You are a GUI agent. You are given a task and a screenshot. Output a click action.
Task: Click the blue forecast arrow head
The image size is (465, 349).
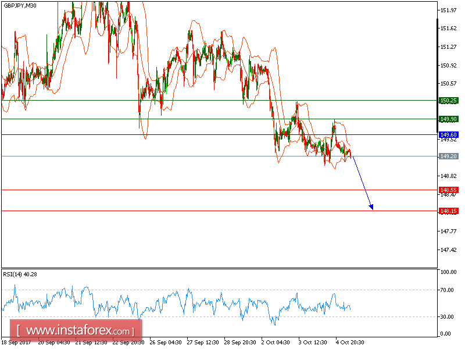coord(371,207)
